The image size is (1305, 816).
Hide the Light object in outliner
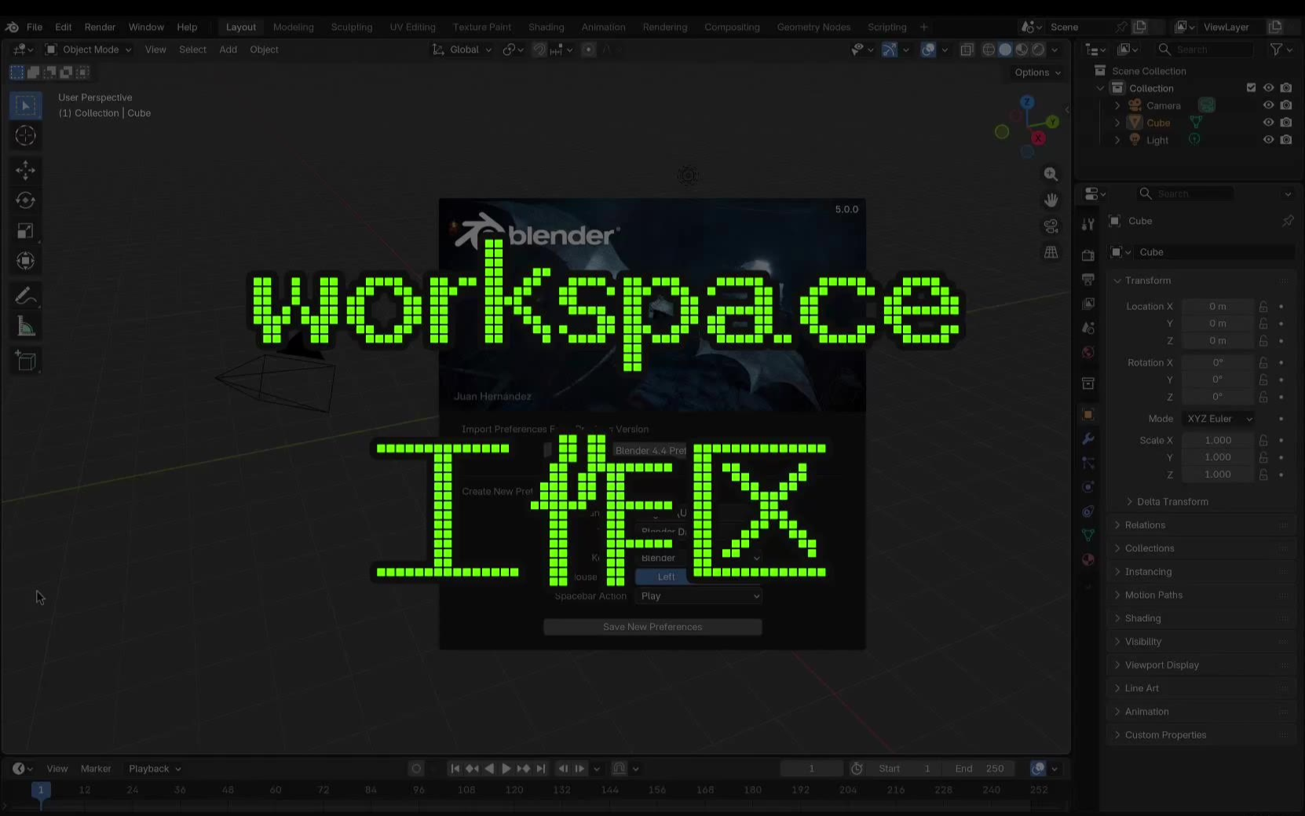pos(1268,140)
